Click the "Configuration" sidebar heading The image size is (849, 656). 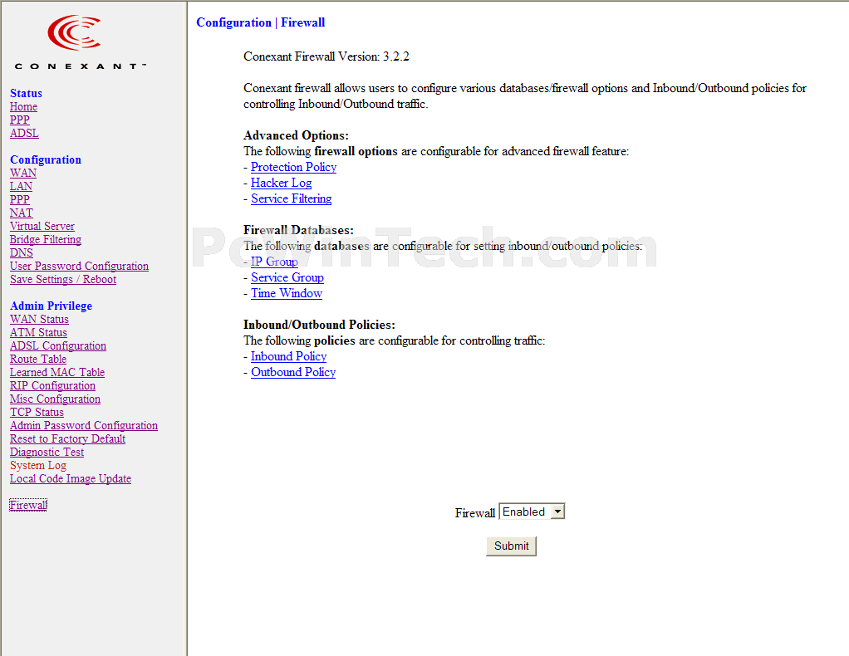click(x=46, y=159)
